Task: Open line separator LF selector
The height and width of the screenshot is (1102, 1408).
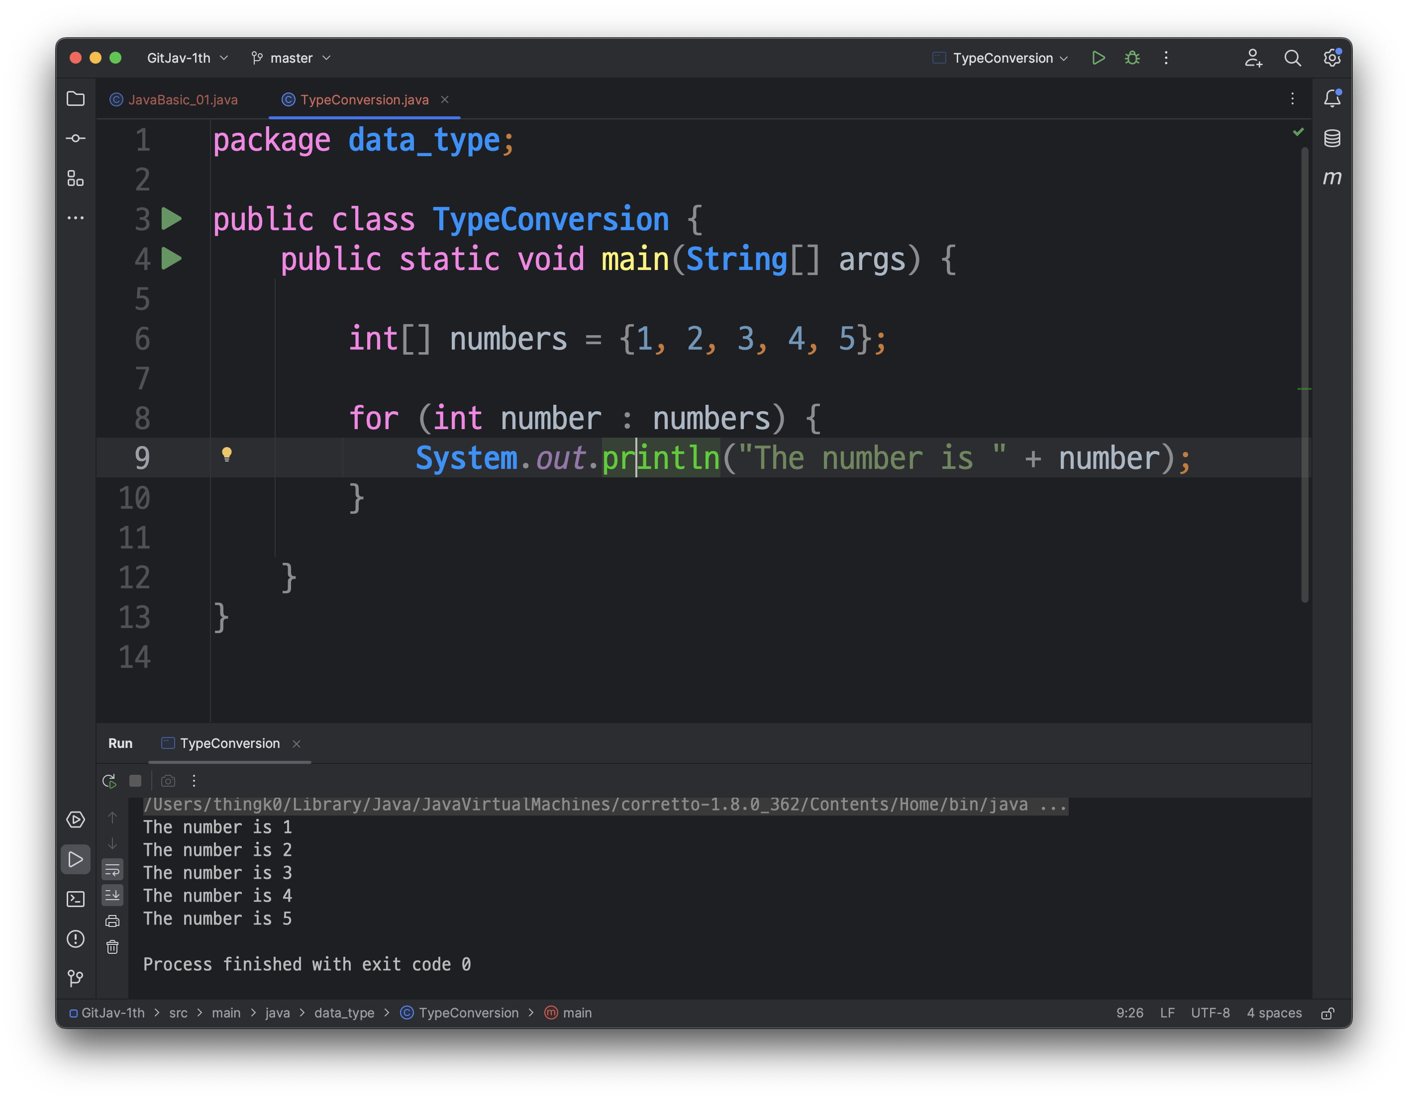Action: pyautogui.click(x=1167, y=1013)
